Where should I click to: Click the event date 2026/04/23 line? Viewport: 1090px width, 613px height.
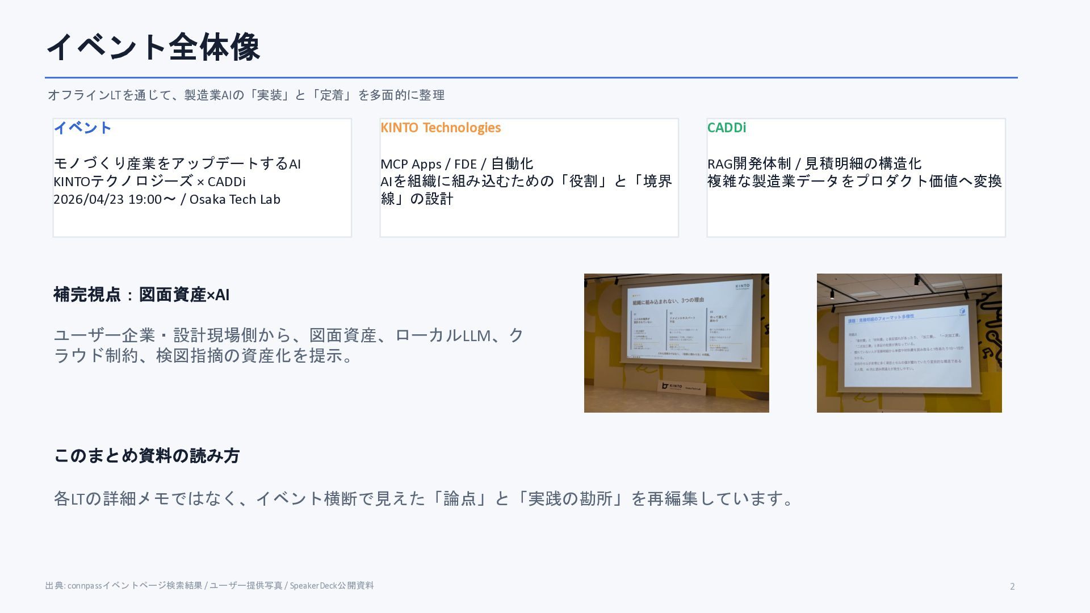pos(166,199)
